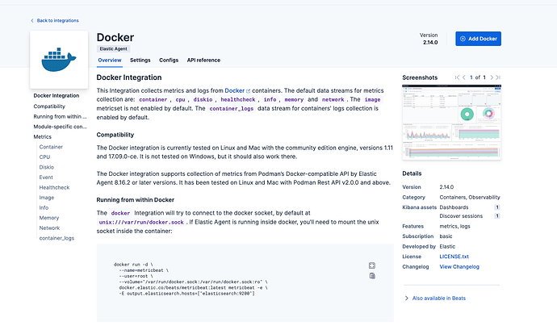
Task: Click the Docker whale logo
Action: [59, 60]
